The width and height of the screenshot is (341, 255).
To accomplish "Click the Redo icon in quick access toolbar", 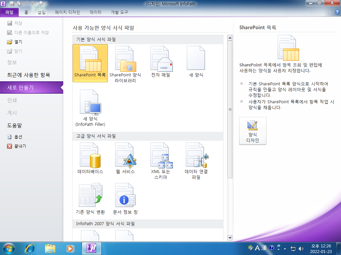I will 34,4.
